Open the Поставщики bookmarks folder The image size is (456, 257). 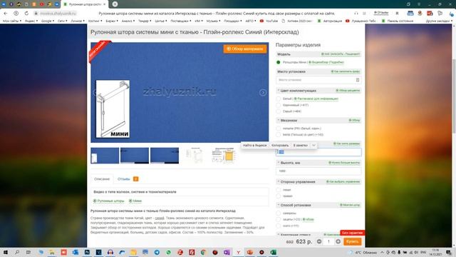click(181, 21)
